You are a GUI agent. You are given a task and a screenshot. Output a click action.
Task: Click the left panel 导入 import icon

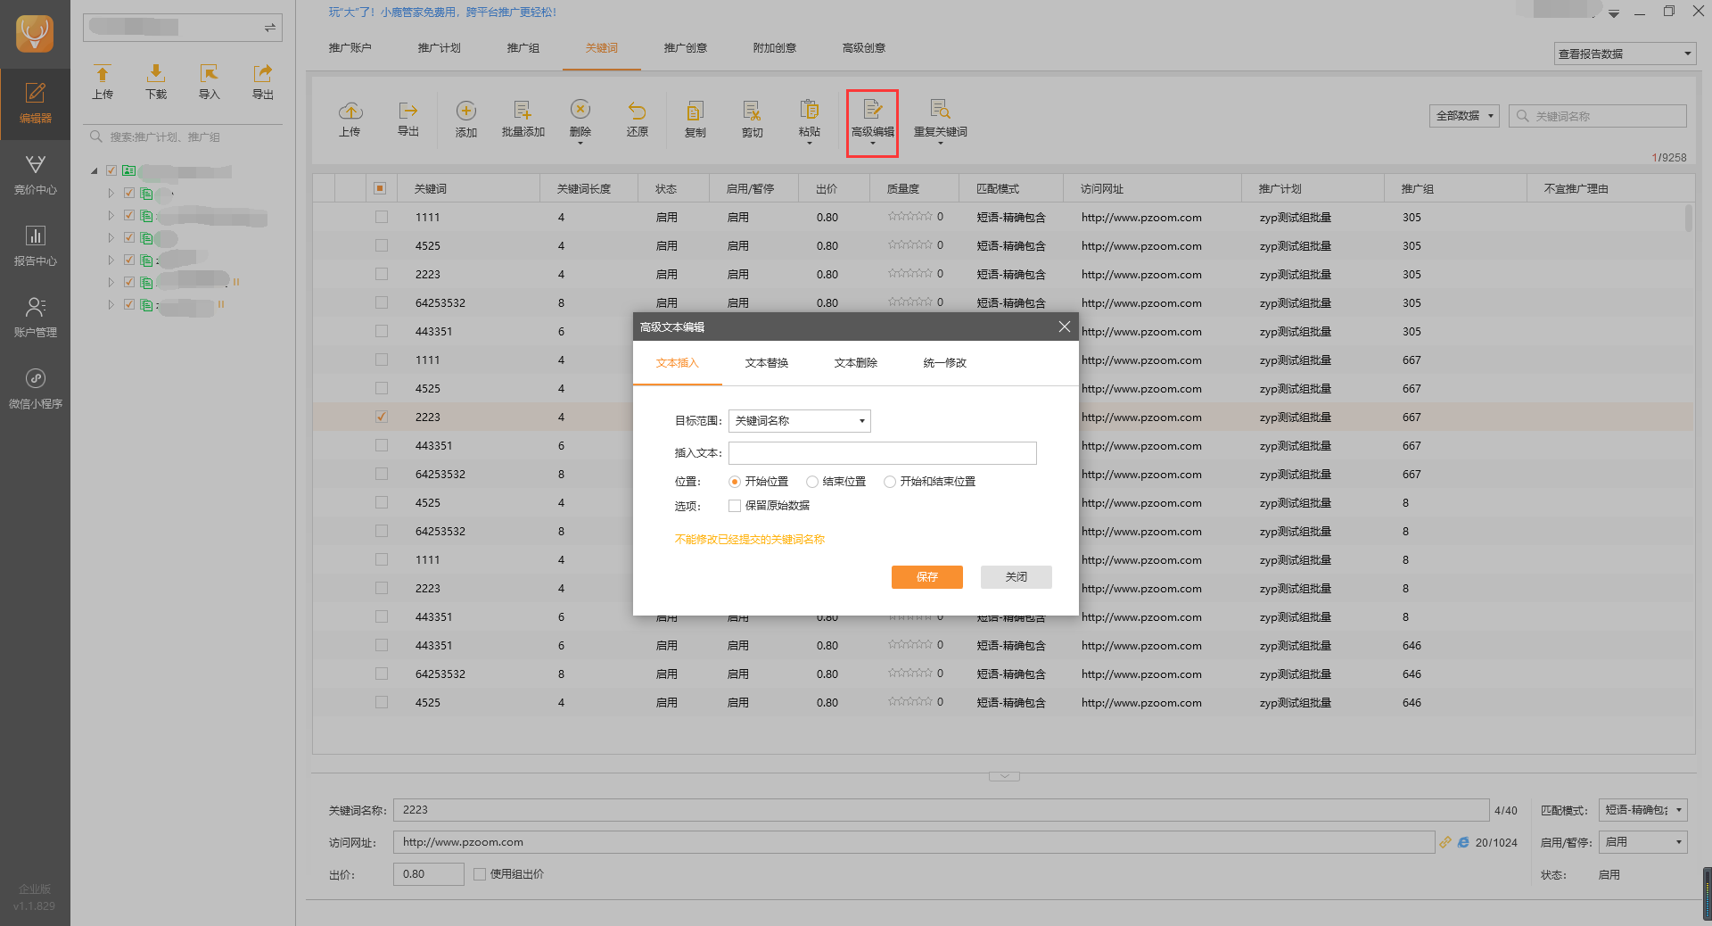(x=210, y=73)
